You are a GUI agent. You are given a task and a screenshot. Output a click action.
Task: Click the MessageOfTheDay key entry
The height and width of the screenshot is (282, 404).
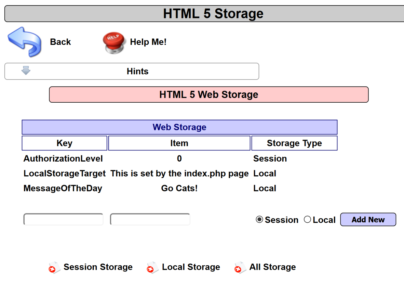[63, 188]
